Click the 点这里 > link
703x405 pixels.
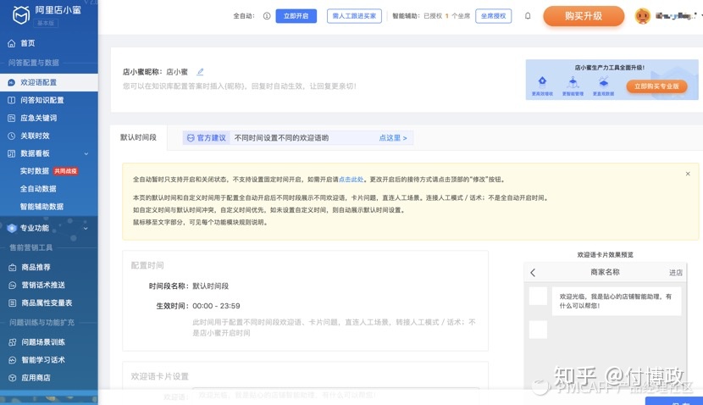[x=393, y=138]
